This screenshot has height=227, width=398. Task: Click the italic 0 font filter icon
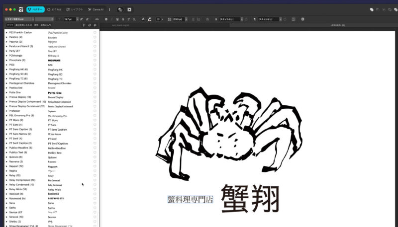point(90,25)
